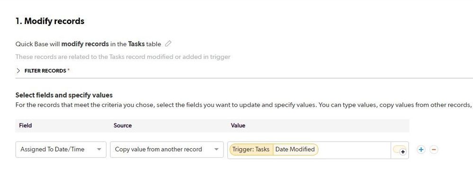
Task: Click the arrow on the Source dropdown
Action: 216,150
